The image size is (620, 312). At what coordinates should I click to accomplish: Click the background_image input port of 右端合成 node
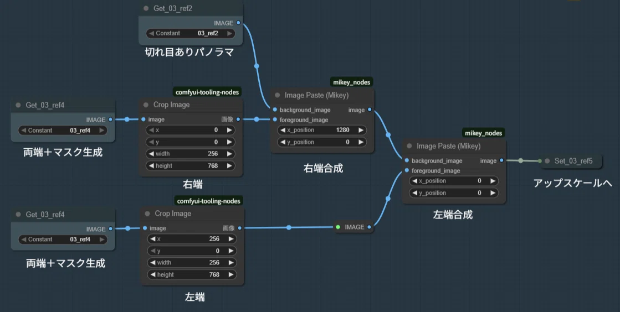[x=275, y=110]
